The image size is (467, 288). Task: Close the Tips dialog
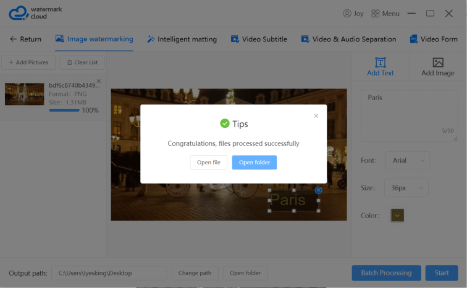(x=316, y=116)
